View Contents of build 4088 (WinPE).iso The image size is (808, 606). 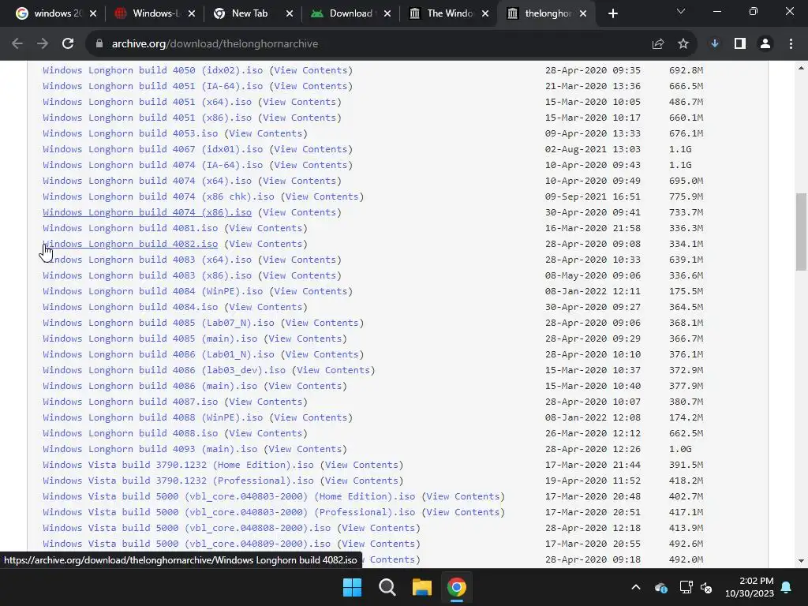coord(311,417)
